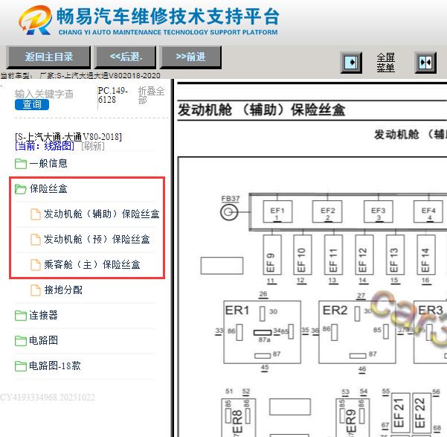Click the 当前车型 vehicle info line
The height and width of the screenshot is (437, 447).
click(x=80, y=75)
